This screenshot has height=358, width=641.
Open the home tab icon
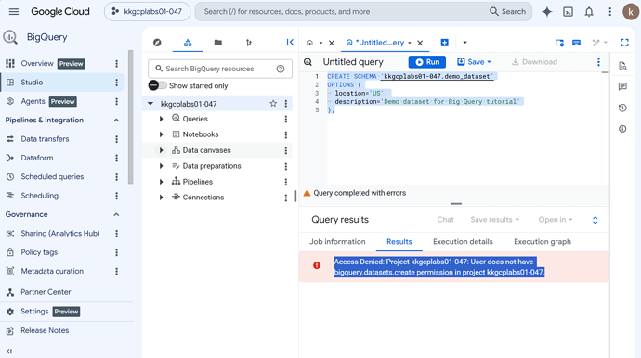tap(310, 43)
